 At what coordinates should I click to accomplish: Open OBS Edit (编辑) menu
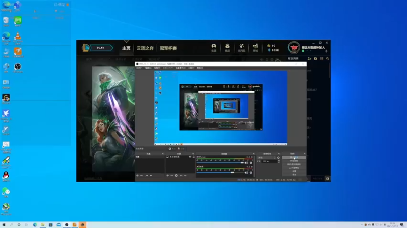(148, 68)
